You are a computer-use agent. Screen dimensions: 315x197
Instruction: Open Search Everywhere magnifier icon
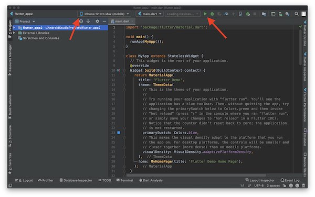[297, 14]
